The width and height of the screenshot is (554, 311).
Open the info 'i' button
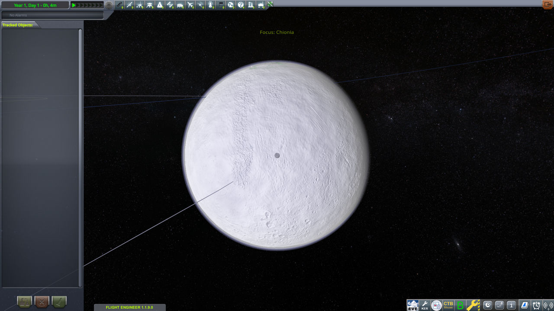(x=511, y=305)
